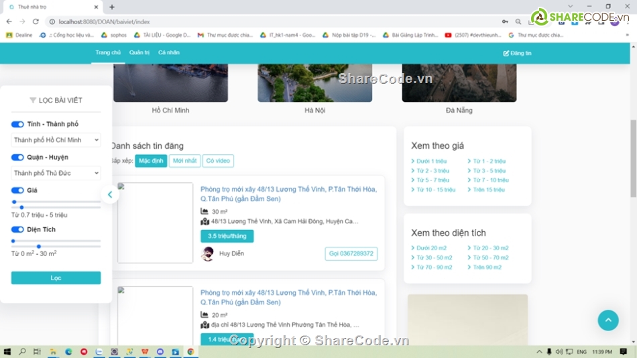Collapse the filter sidebar with left chevron
This screenshot has height=358, width=637.
110,194
